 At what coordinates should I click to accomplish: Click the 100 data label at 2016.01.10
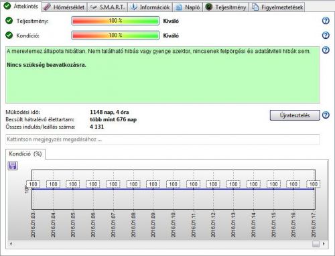coord(173,184)
